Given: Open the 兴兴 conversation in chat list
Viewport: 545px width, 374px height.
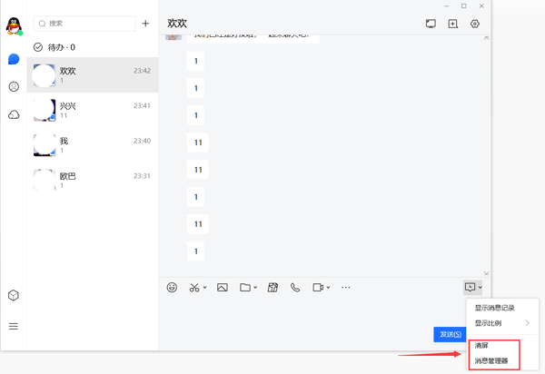Looking at the screenshot, I should click(x=93, y=110).
